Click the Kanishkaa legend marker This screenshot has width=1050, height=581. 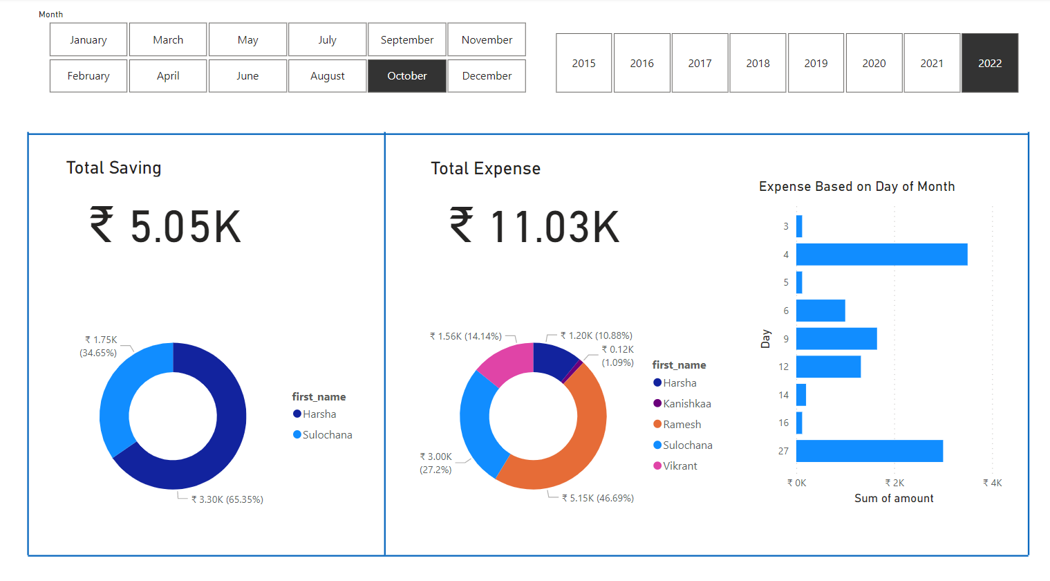click(658, 403)
